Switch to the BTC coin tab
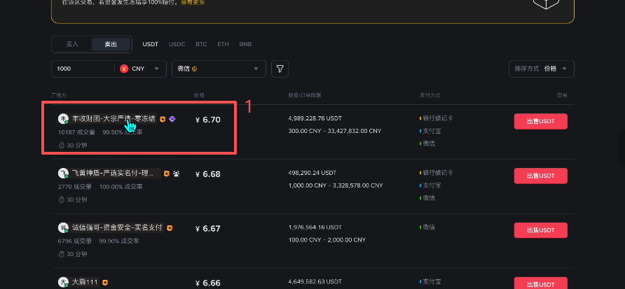This screenshot has height=289, width=625. (201, 44)
